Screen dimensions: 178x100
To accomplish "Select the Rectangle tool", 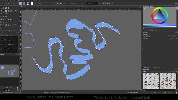I will tap(6, 11).
